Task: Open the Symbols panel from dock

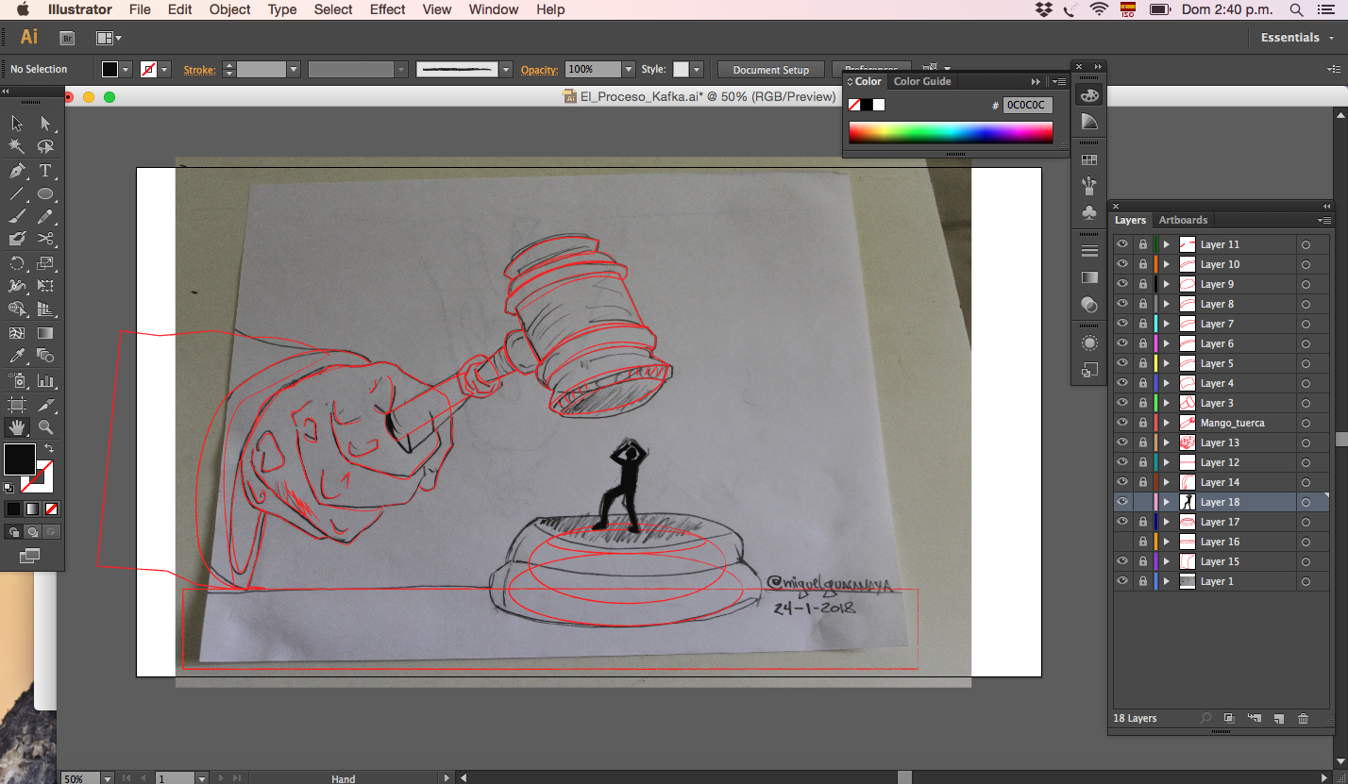Action: (x=1089, y=212)
